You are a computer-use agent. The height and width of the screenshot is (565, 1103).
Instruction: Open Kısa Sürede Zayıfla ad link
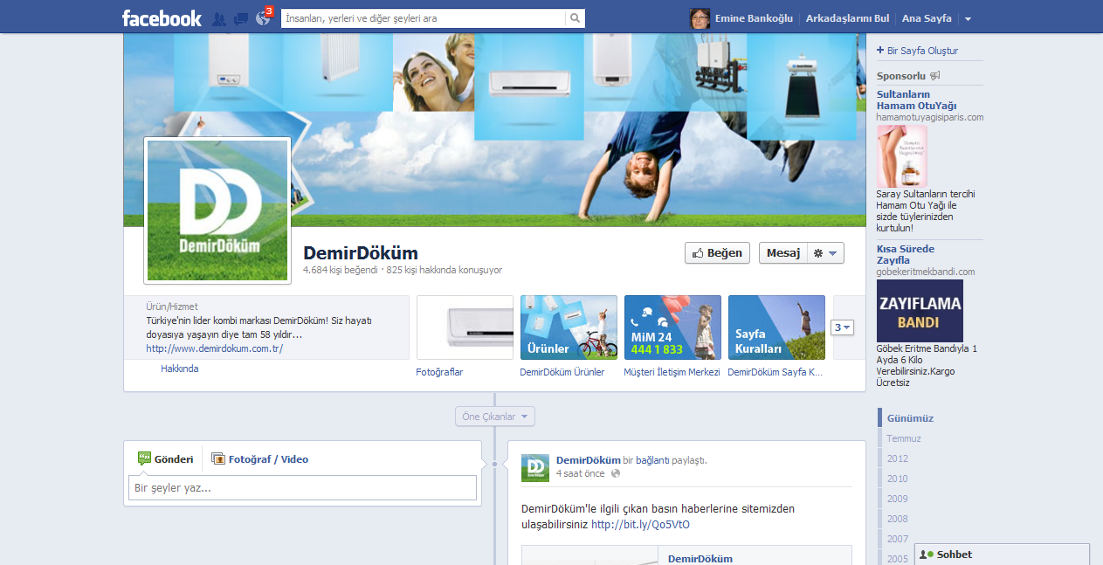(906, 254)
